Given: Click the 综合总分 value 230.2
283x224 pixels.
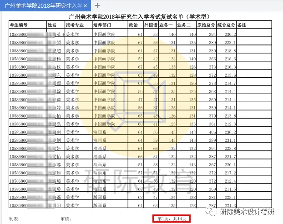Looking at the screenshot, I should [230, 35].
